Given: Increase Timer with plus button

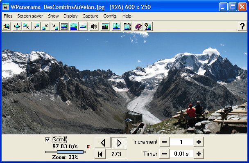Looking at the screenshot, I should [x=199, y=154].
